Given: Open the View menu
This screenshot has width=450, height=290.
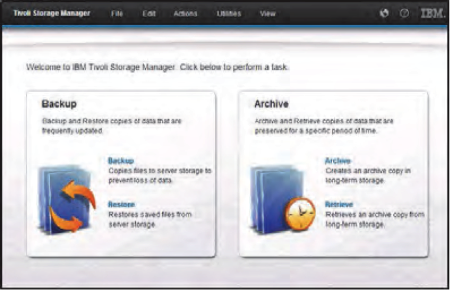Looking at the screenshot, I should (x=268, y=14).
